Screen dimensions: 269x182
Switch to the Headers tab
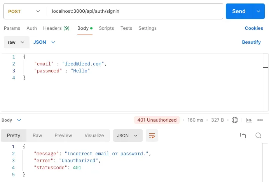tap(56, 28)
